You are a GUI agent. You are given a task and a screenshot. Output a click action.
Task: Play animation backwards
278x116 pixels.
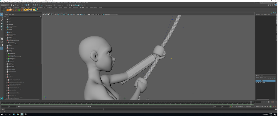pyautogui.click(x=268, y=102)
